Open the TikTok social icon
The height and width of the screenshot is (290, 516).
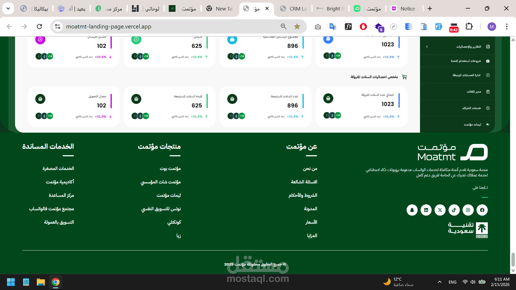coord(454,210)
